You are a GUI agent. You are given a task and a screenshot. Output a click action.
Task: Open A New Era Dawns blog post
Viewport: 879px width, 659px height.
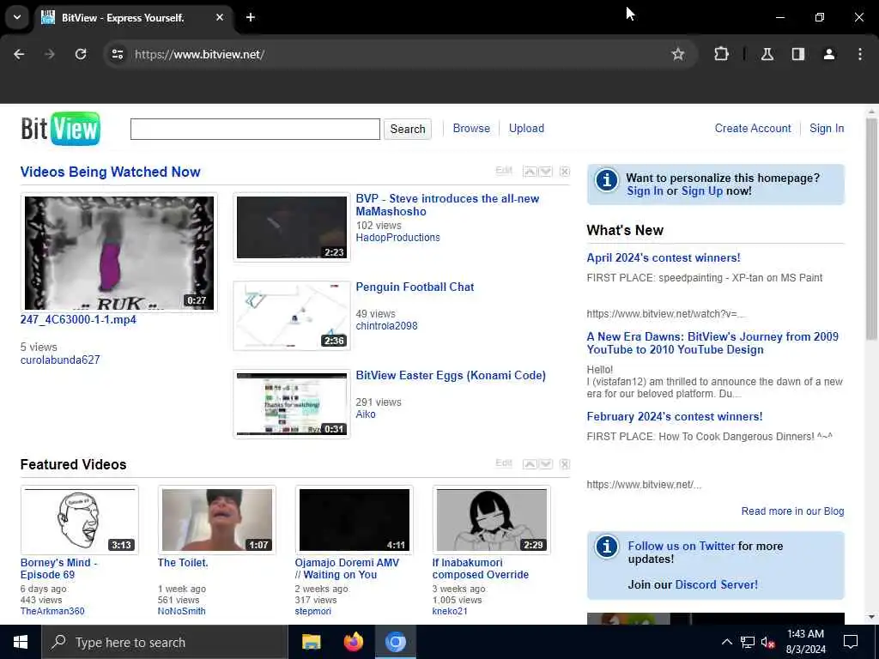pyautogui.click(x=712, y=343)
